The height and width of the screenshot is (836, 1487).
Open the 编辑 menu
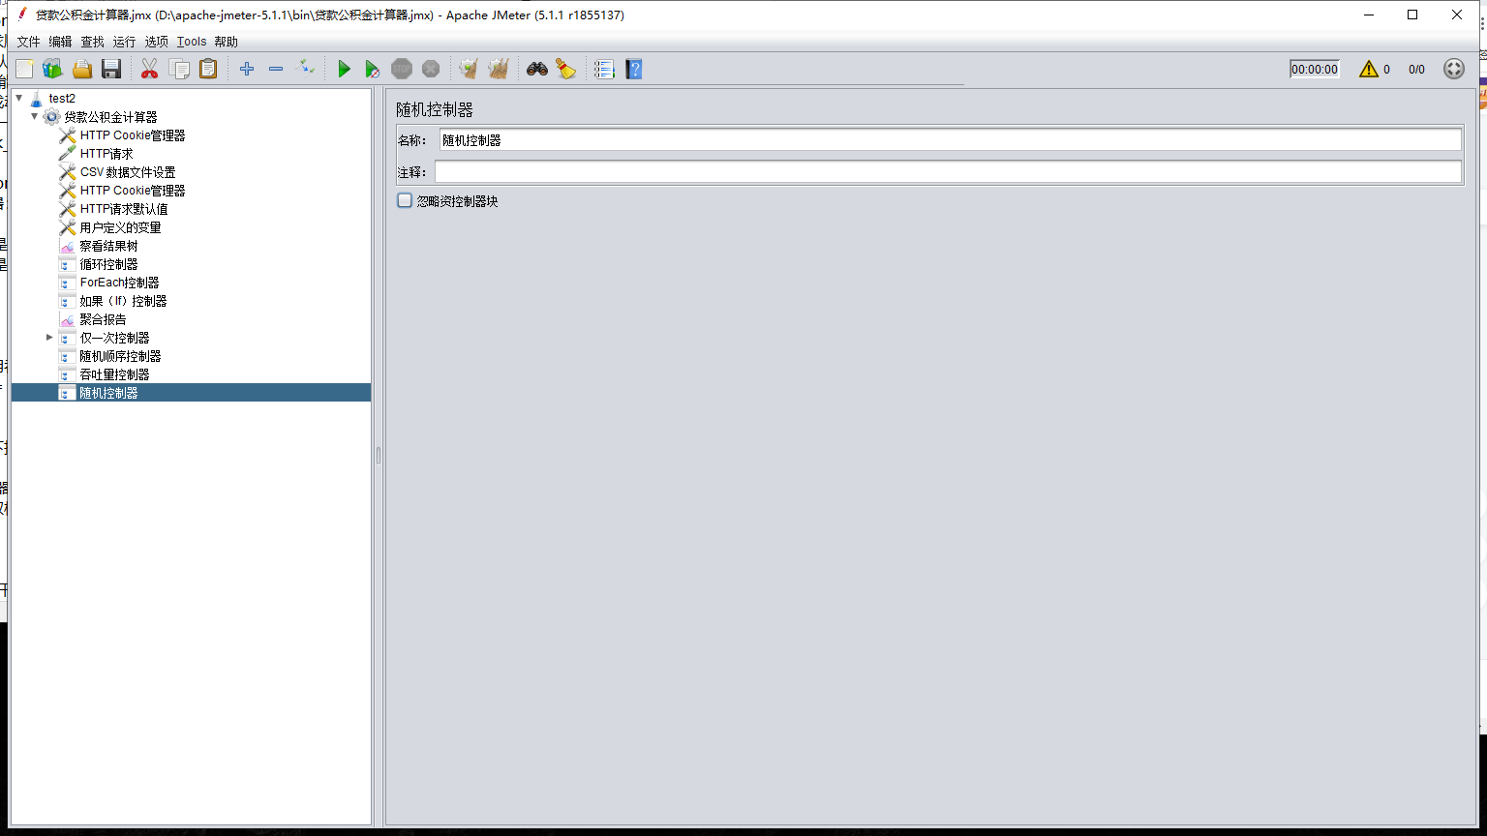tap(60, 42)
